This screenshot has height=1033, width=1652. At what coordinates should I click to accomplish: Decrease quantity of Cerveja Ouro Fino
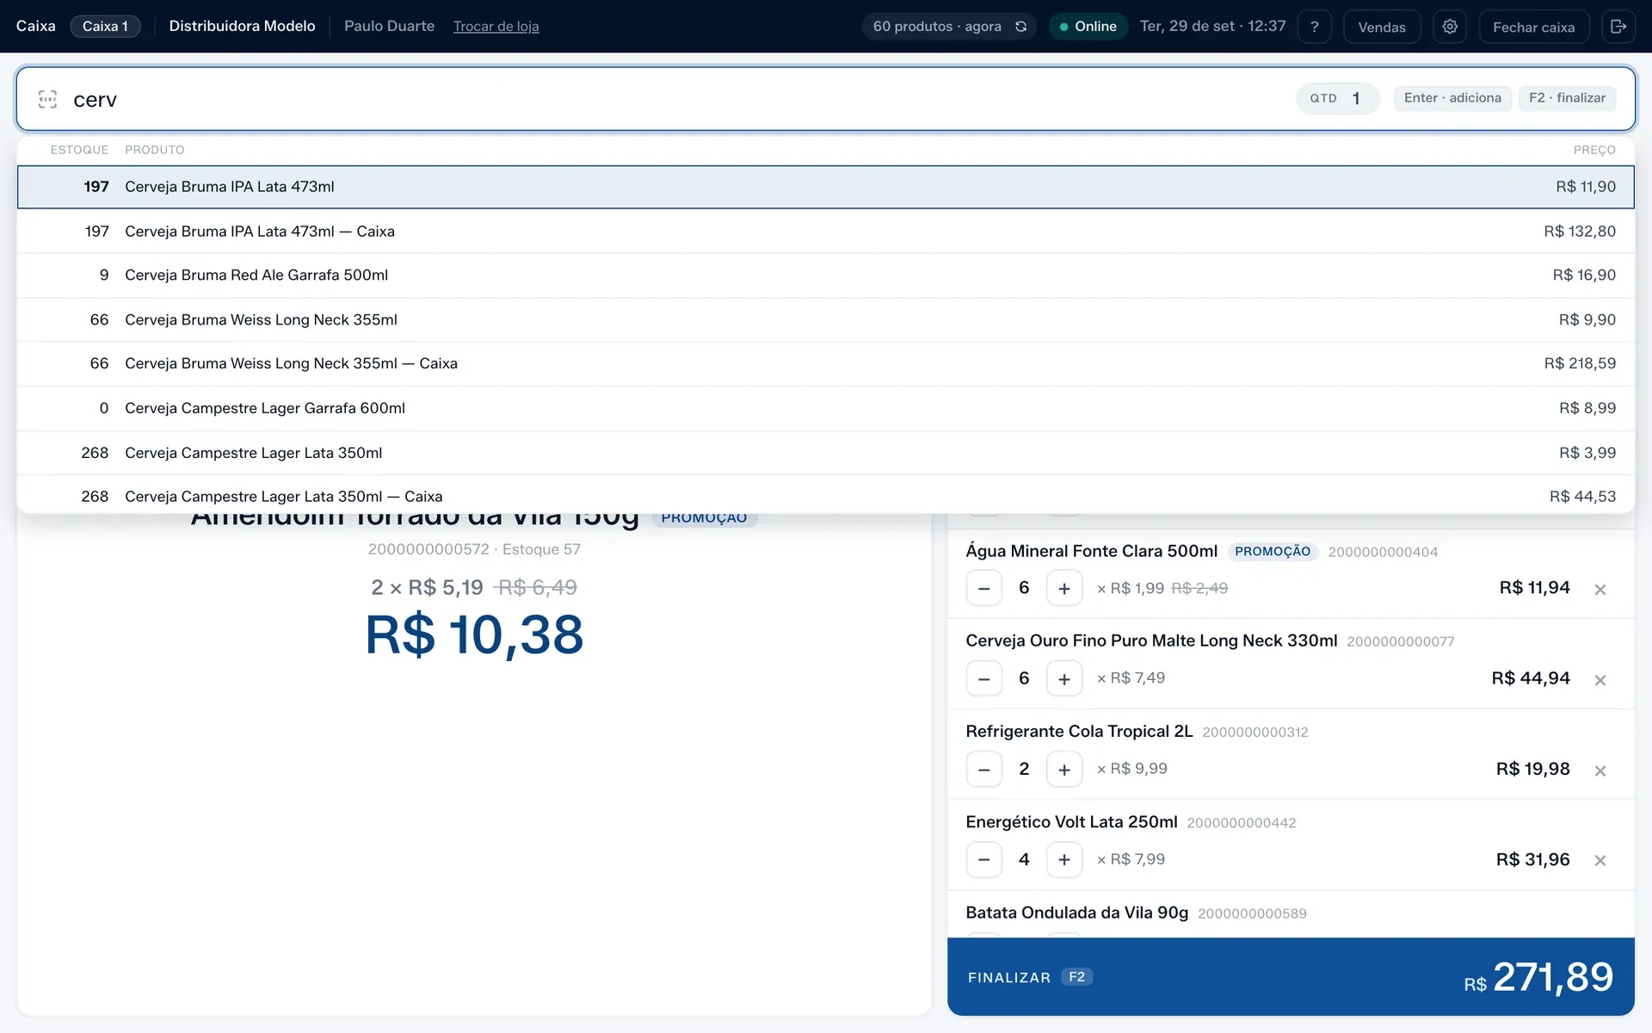point(983,679)
